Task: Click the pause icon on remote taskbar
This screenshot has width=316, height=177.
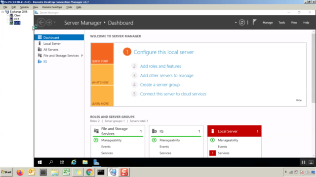Action: [303, 162]
